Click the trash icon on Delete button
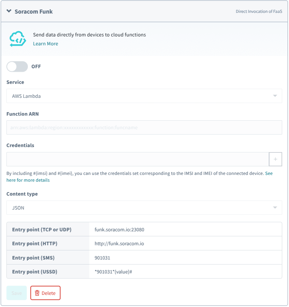This screenshot has width=289, height=307. (37, 293)
